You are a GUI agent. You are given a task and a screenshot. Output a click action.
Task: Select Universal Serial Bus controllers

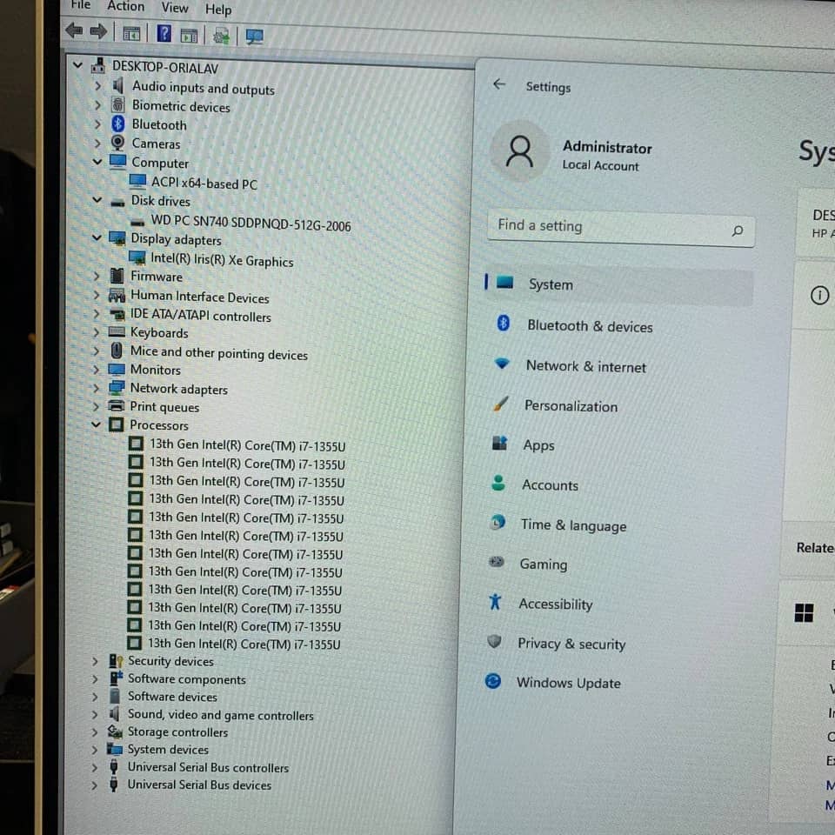[208, 767]
